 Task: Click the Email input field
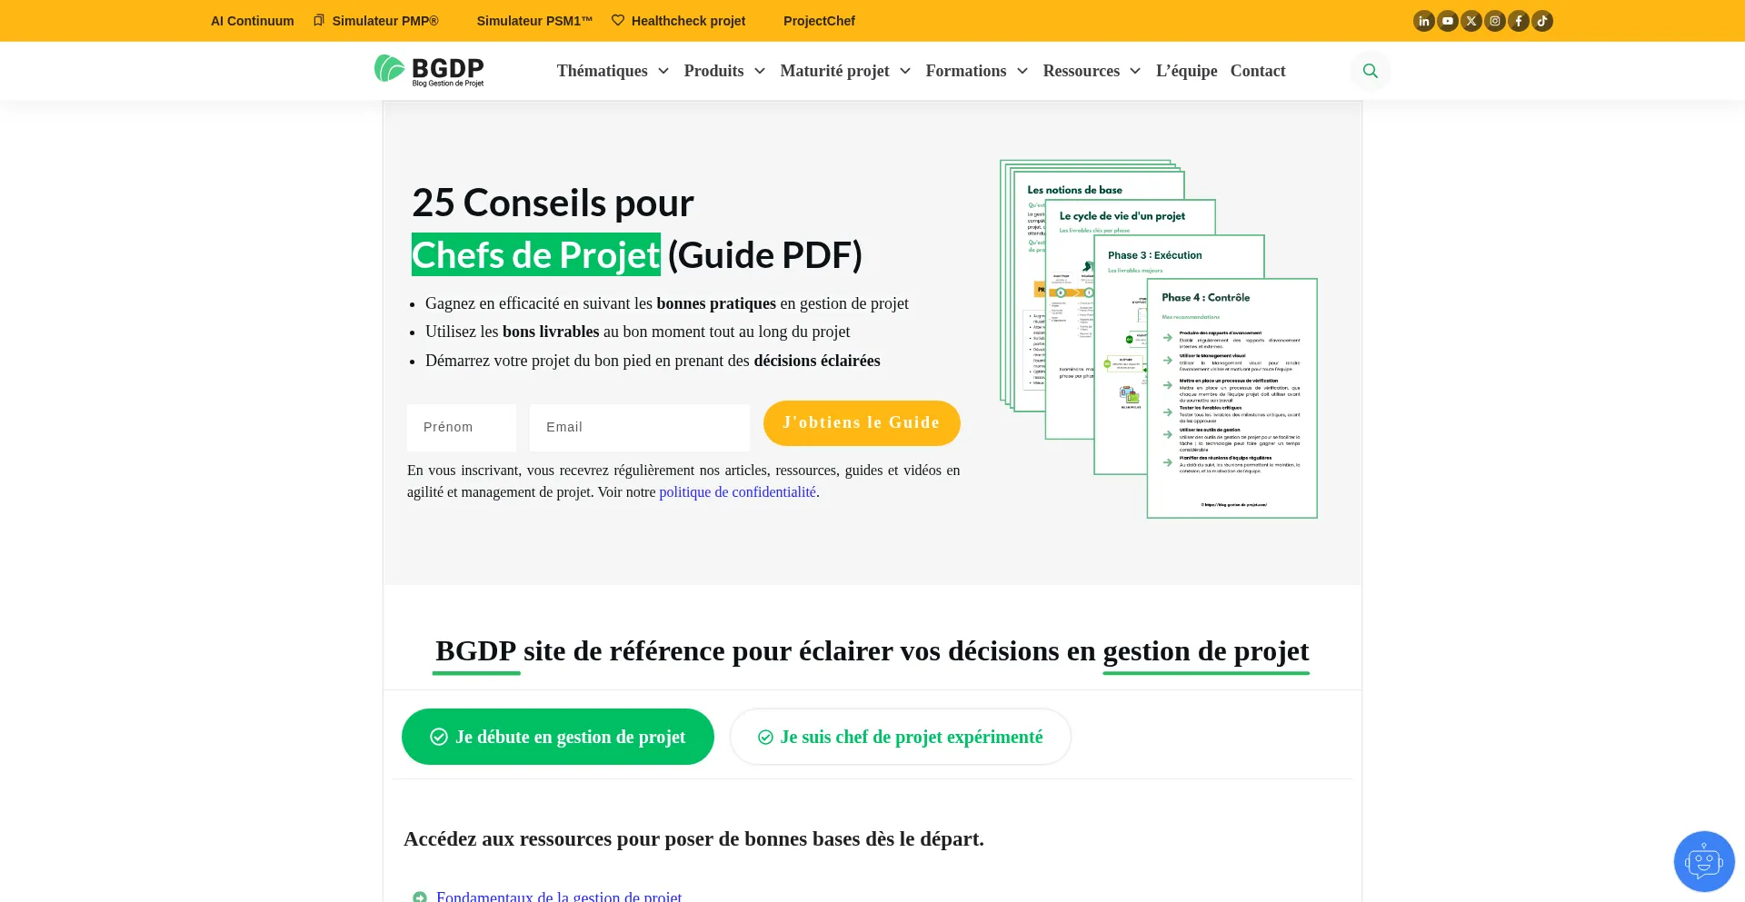click(x=639, y=427)
